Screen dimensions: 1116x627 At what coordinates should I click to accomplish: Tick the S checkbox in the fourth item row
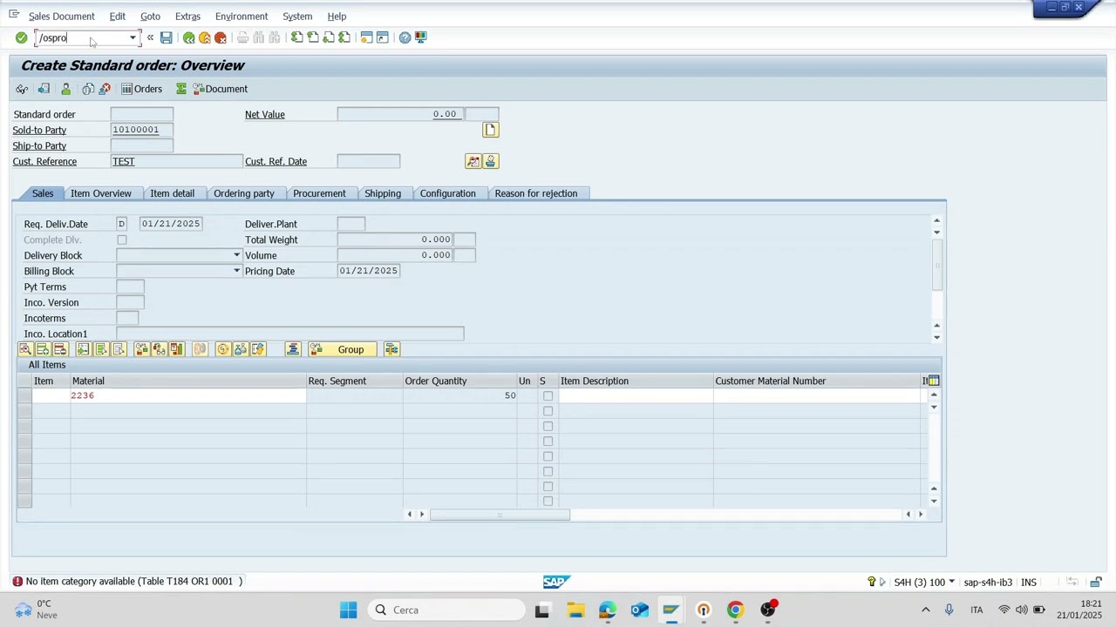pos(548,442)
